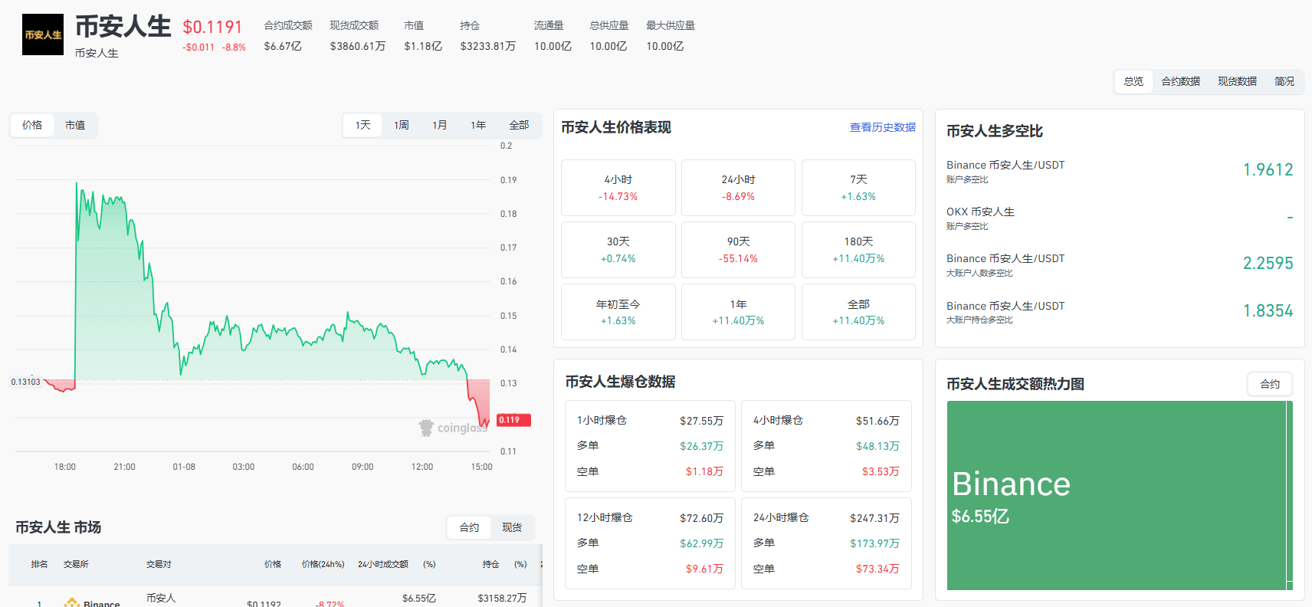Click the 市值 value $1.18亿

(x=423, y=46)
